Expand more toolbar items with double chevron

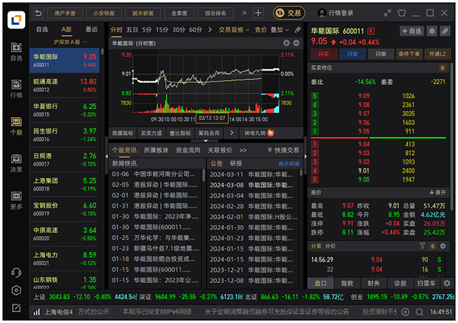tap(244, 13)
